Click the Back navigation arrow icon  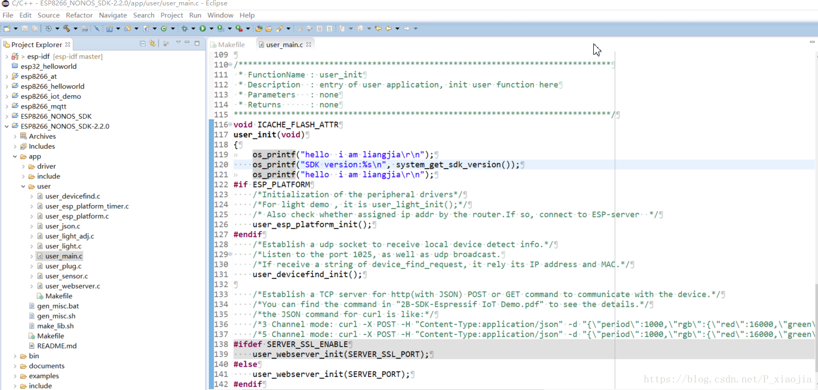coord(389,28)
